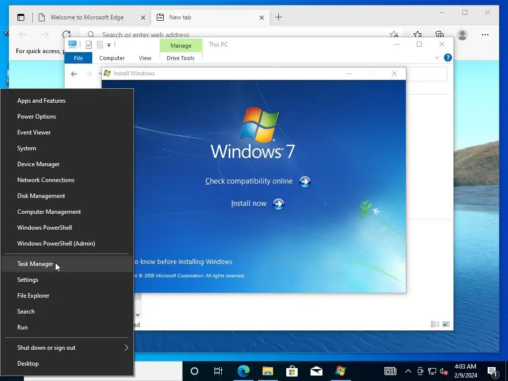The width and height of the screenshot is (508, 381).
Task: Open Task View on taskbar
Action: pyautogui.click(x=218, y=371)
